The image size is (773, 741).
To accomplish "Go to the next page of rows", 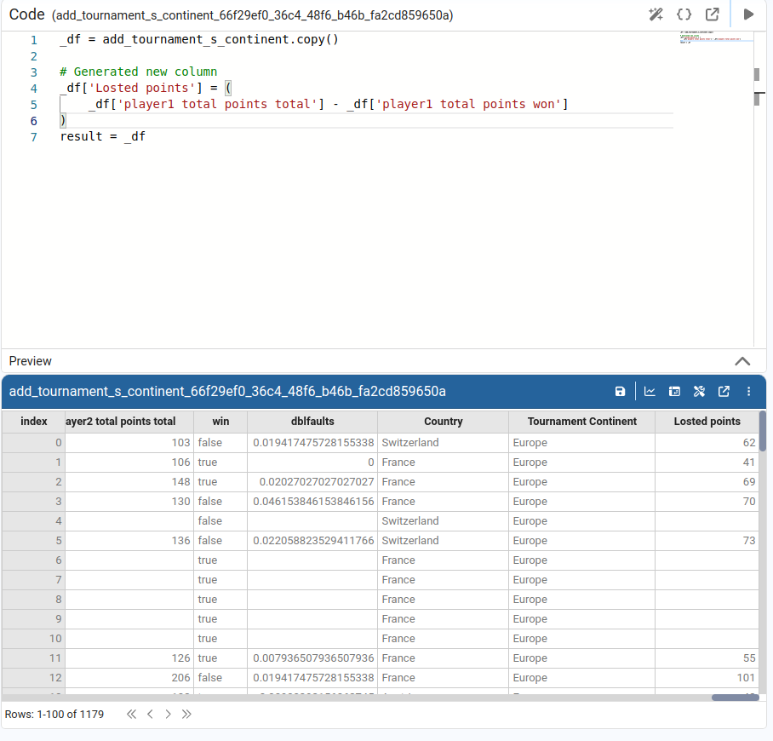I will [168, 714].
